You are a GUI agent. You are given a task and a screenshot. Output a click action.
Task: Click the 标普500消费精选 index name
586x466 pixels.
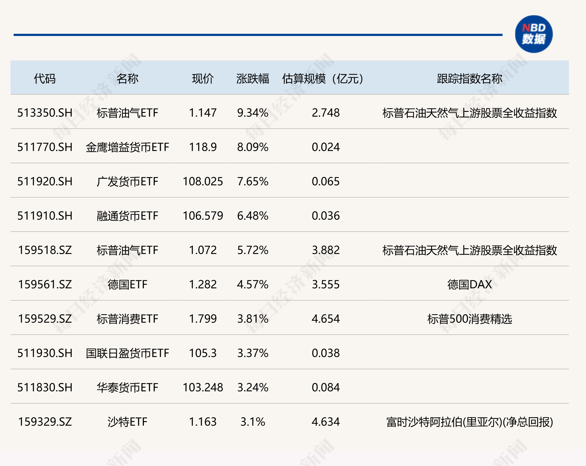pos(469,319)
